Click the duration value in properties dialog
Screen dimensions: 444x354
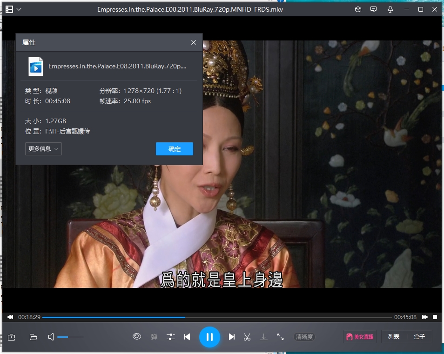(58, 101)
